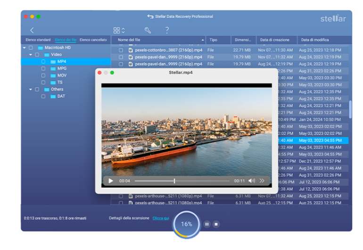363x250 pixels.
Task: Open help with the question mark icon
Action: [x=167, y=30]
